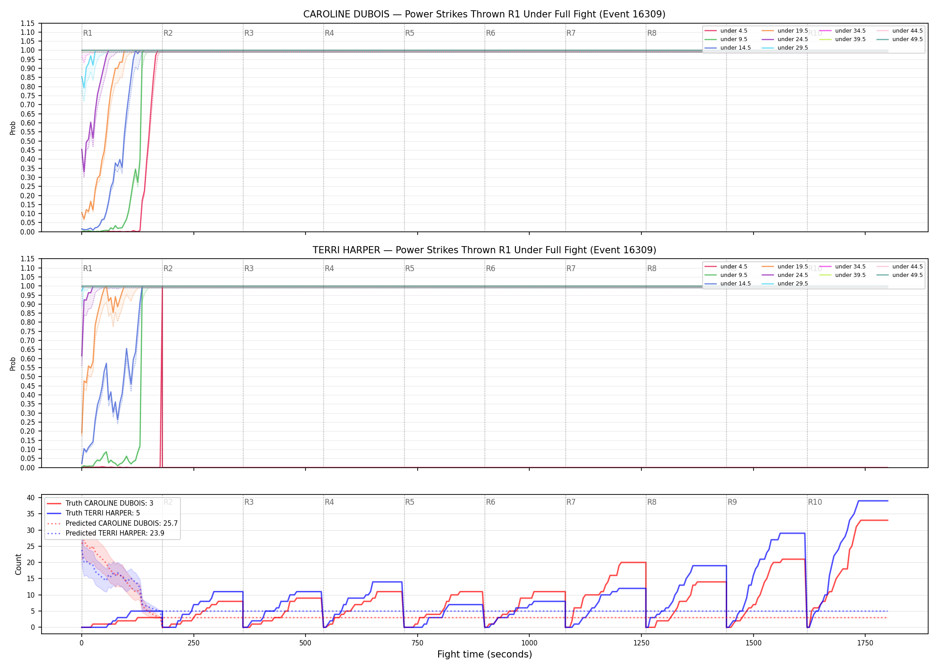Image resolution: width=938 pixels, height=670 pixels.
Task: Click the R4 round label in the Caroline Dubois chart
Action: [329, 33]
